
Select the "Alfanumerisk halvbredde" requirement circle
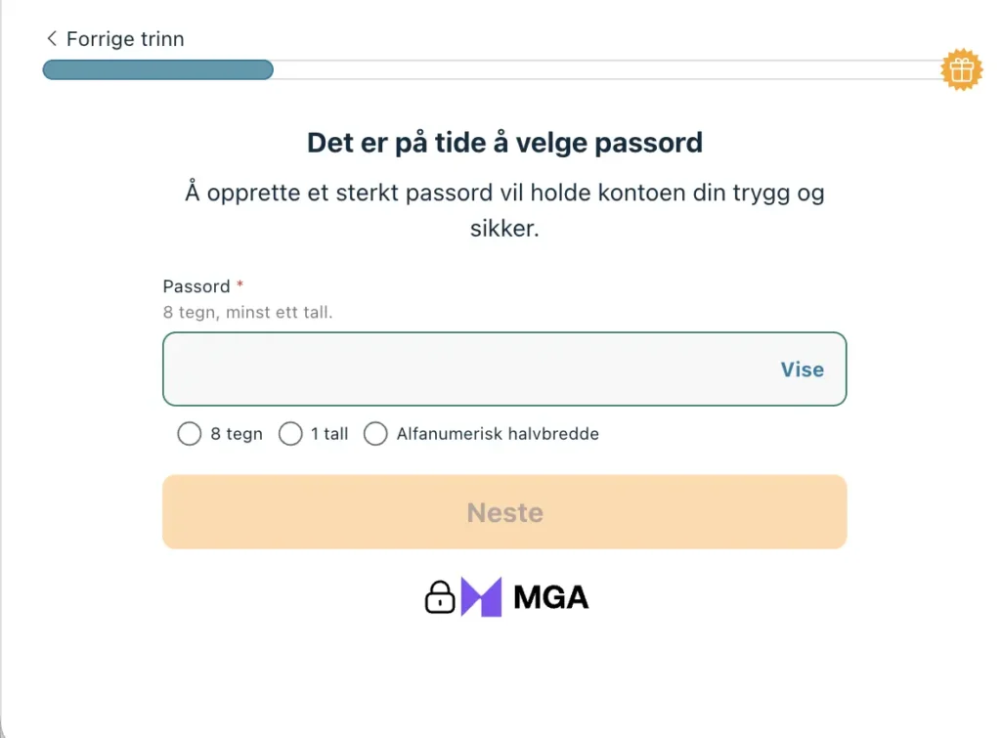pos(375,434)
